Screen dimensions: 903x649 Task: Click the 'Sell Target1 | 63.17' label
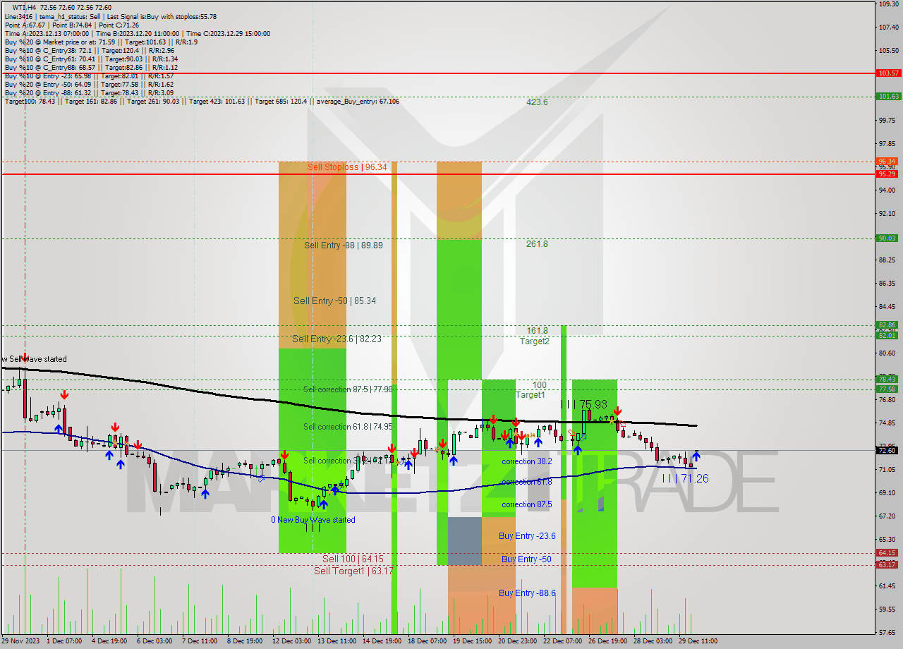353,571
